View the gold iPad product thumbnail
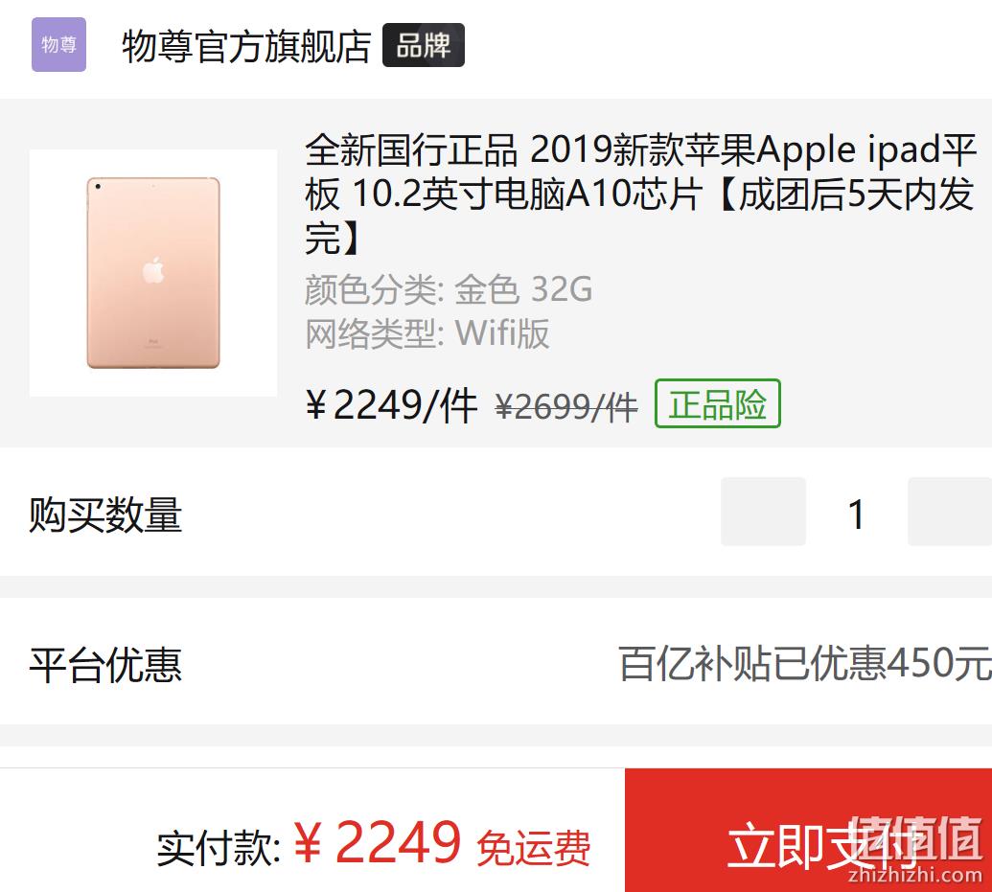Screen dimensions: 992x892 click(x=153, y=273)
